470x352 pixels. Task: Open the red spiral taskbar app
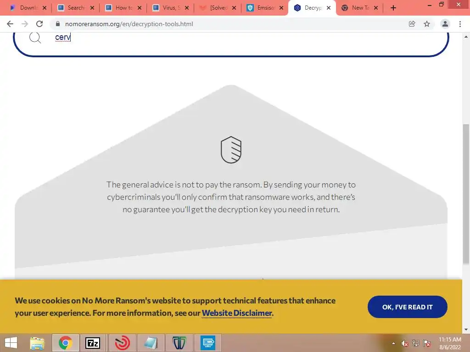122,343
